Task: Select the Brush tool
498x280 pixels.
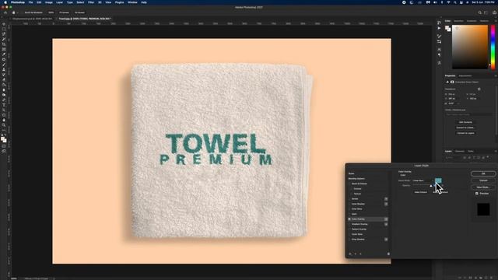Action: click(4, 65)
